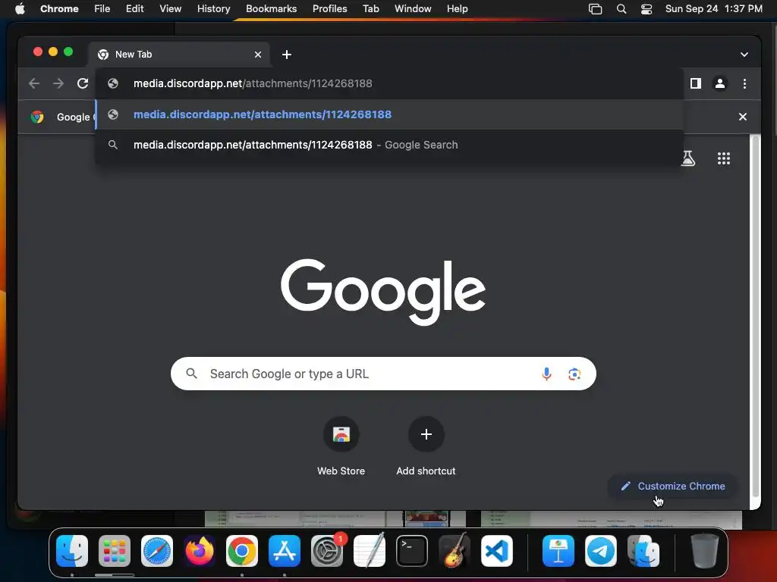Open the Chrome menu in menu bar
777x582 pixels.
pyautogui.click(x=59, y=9)
